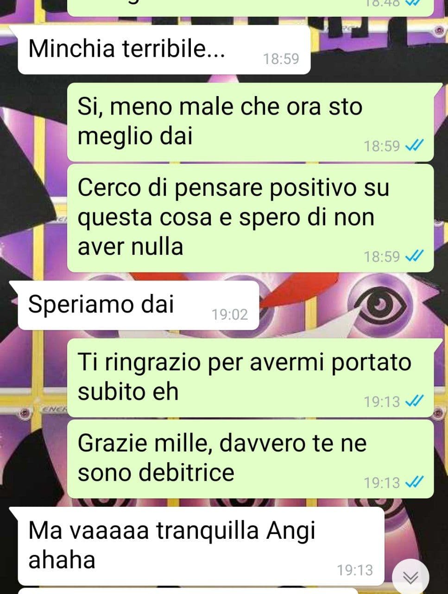Tap the double check marks on 'Ti ringrazio' message
448x594 pixels.
tap(414, 401)
